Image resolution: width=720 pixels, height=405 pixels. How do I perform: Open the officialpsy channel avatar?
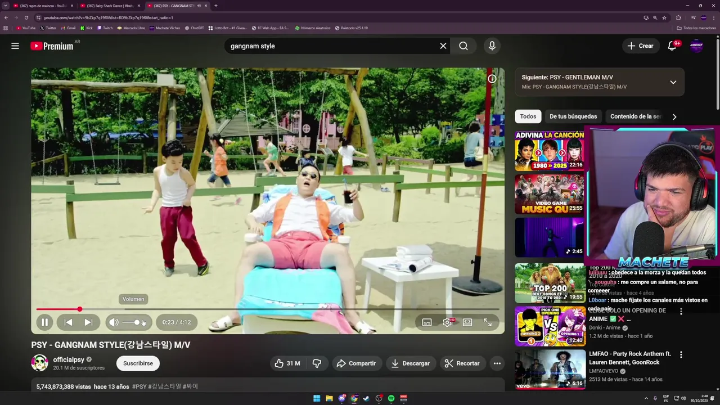[39, 363]
